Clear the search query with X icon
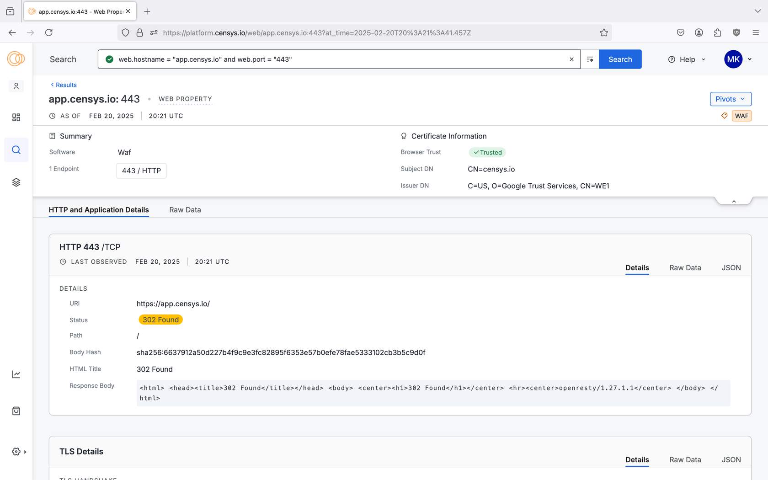The height and width of the screenshot is (480, 768). click(571, 59)
